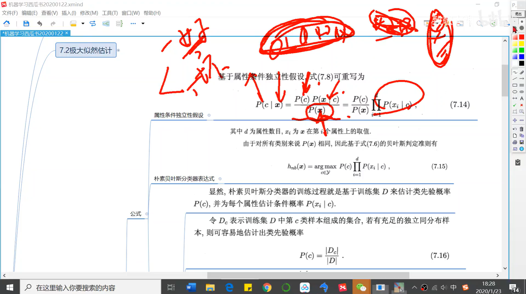Stamp a red cross mark tool
The width and height of the screenshot is (526, 294).
pyautogui.click(x=522, y=105)
